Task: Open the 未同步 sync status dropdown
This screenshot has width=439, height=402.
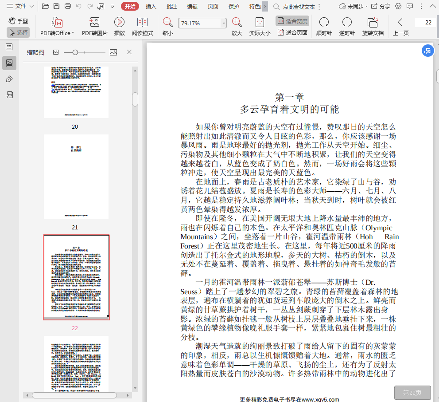Action: (353, 6)
